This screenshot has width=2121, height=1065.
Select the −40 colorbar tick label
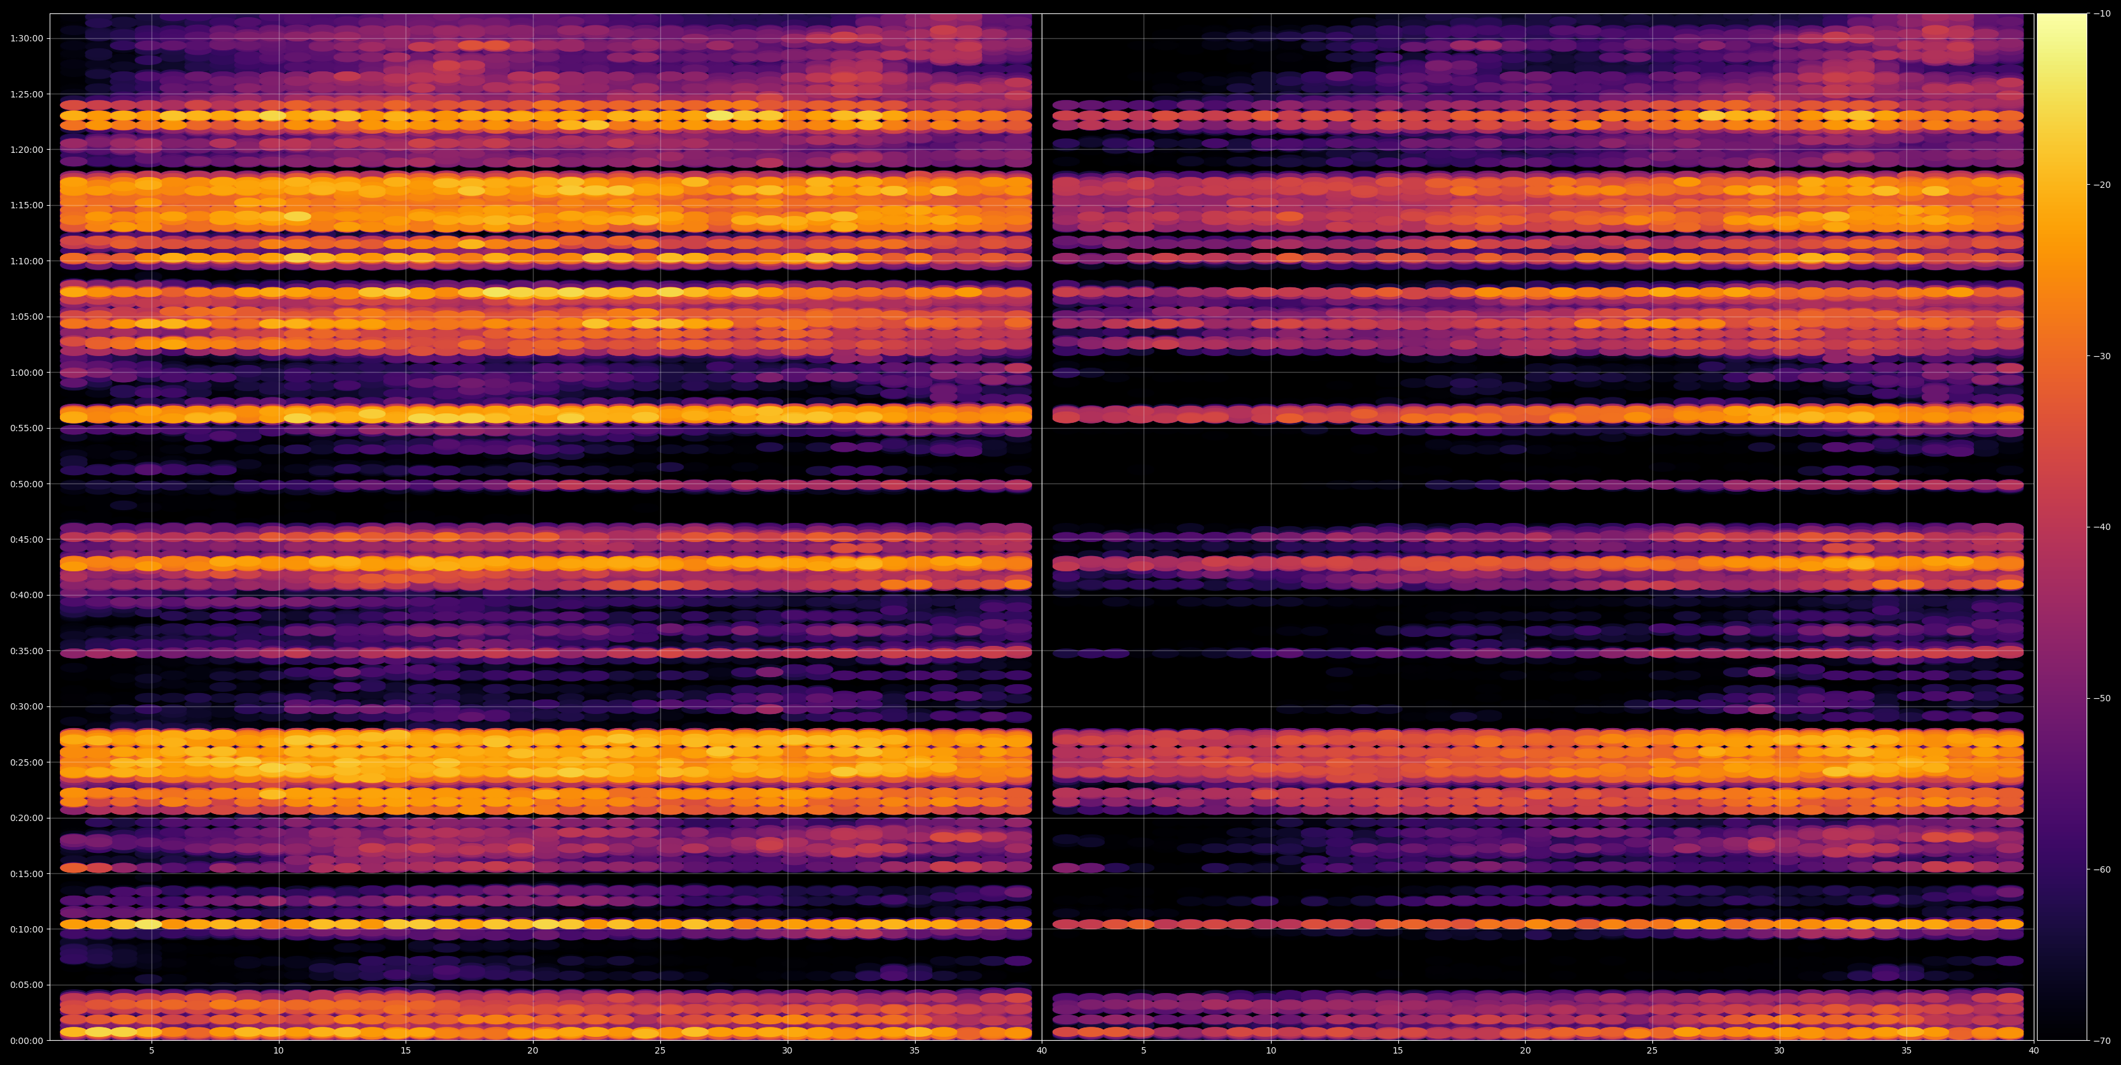tap(2102, 527)
